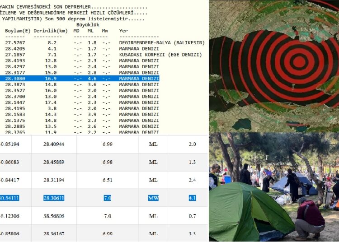The image size is (339, 242).
Task: Click depth value 17.4
Action: [x=51, y=102]
